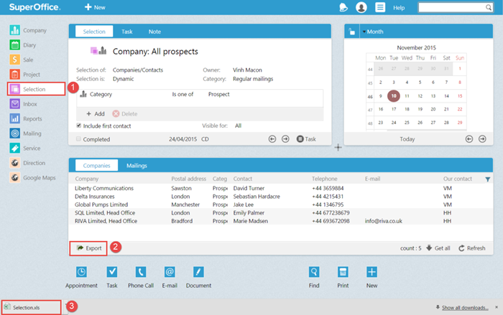Switch to the Note tab
503x315 pixels.
pos(154,32)
